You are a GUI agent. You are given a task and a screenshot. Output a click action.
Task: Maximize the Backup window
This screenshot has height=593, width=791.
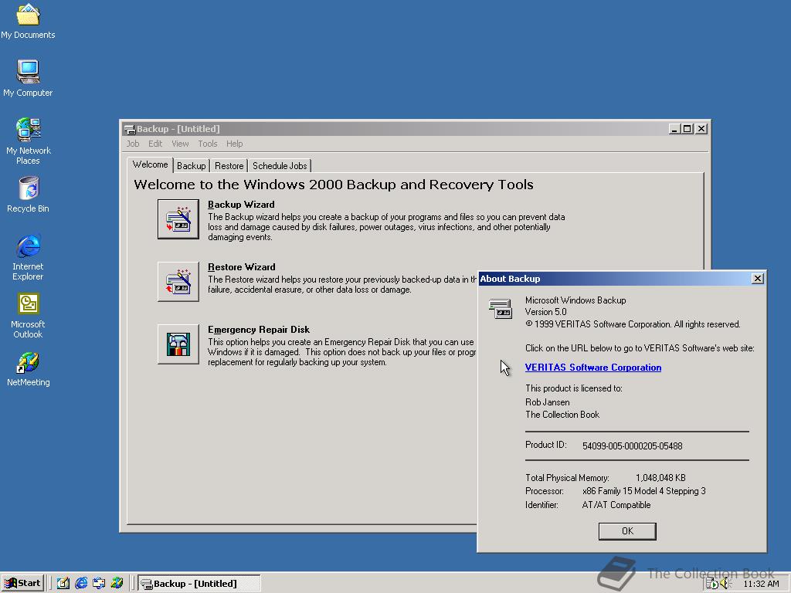point(687,129)
